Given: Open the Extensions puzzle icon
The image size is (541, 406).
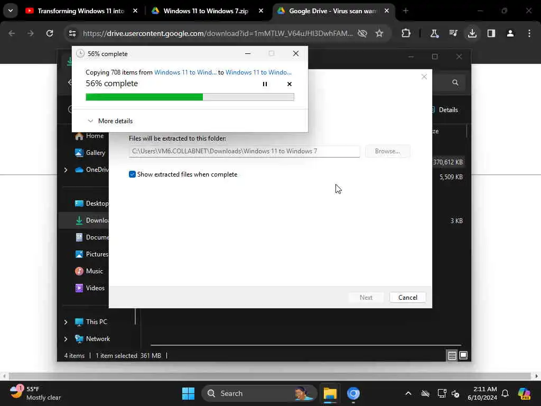Looking at the screenshot, I should point(406,33).
